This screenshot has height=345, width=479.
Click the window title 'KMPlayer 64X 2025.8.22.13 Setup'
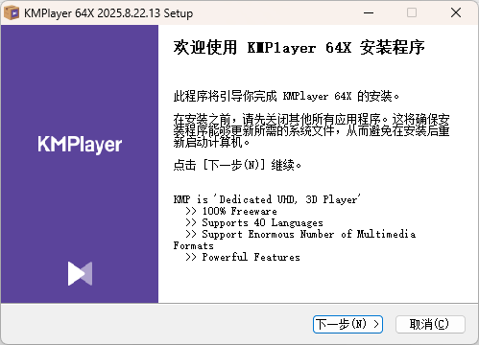pos(108,13)
